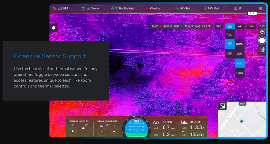Viewport: 270px width, 144px height.
Task: Click the wrench tool icon
Action: 240,26
